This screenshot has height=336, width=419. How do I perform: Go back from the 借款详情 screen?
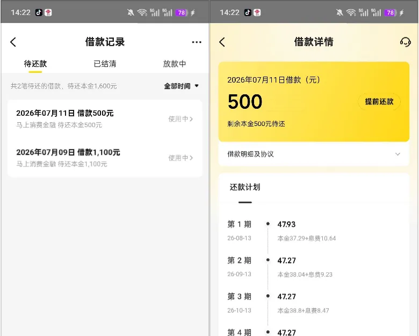(222, 42)
